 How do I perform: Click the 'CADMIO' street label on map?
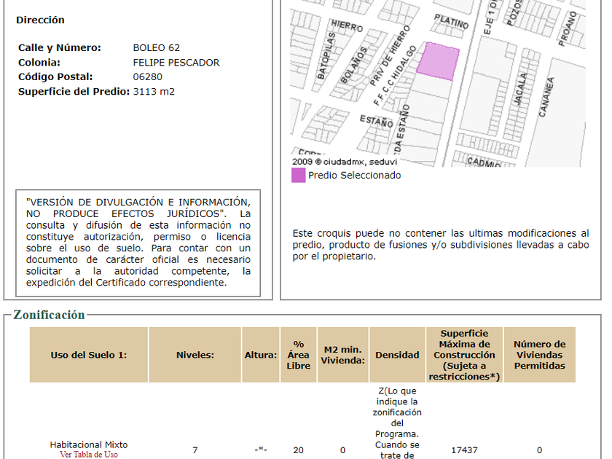484,162
